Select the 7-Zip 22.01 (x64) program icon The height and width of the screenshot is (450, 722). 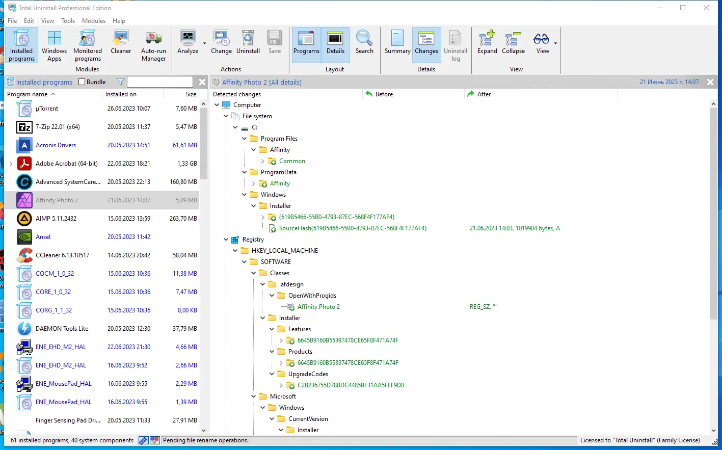point(24,127)
